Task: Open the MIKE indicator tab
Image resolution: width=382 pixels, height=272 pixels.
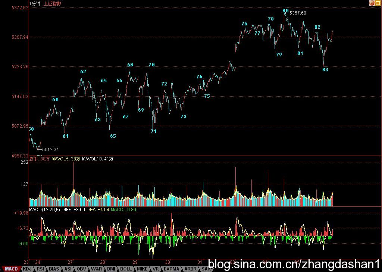Action: pyautogui.click(x=142, y=269)
